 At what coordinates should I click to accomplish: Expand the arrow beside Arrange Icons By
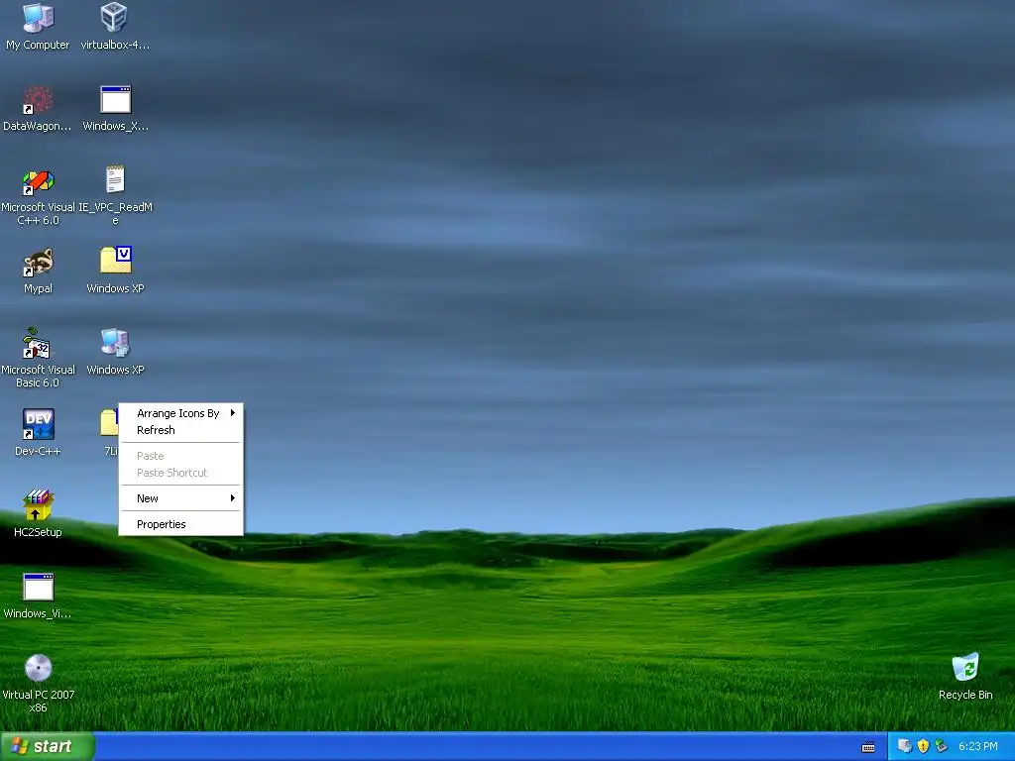(232, 413)
